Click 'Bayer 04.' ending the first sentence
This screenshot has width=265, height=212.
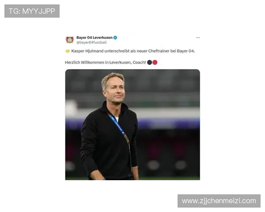tap(186, 51)
